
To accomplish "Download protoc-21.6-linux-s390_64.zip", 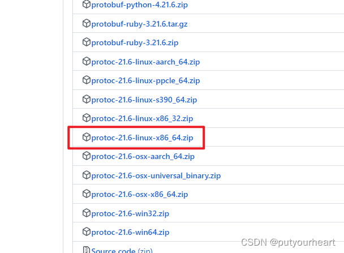I will coord(144,100).
